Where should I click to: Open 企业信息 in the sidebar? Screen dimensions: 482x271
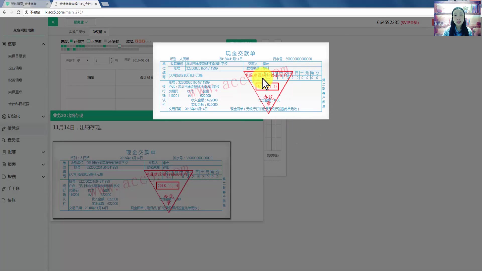click(15, 68)
